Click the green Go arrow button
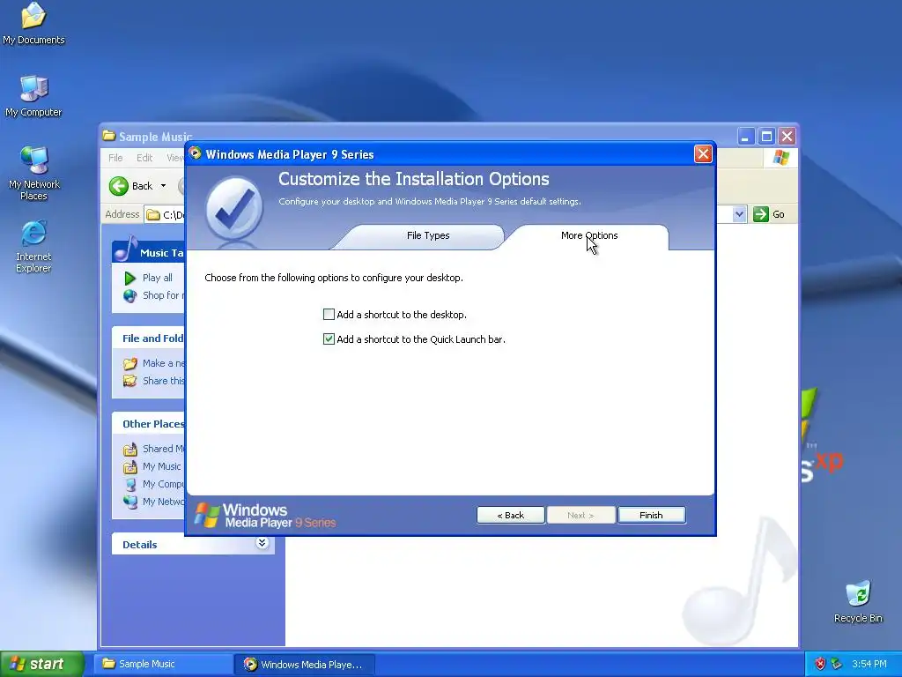The width and height of the screenshot is (902, 677). (760, 214)
